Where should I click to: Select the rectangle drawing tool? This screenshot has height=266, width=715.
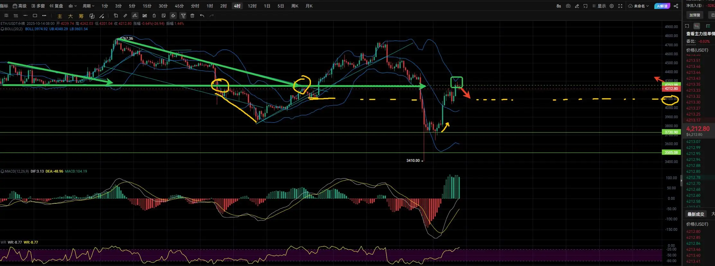click(35, 15)
